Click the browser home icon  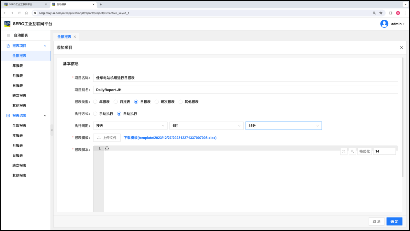(26, 13)
